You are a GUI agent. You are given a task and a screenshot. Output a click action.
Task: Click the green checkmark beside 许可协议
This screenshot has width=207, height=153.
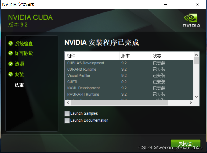(x=11, y=53)
